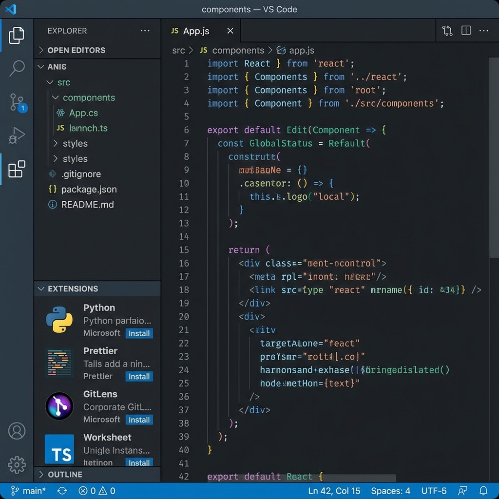Click the Accounts icon above settings gear
Viewport: 499px width, 499px height.
tap(17, 431)
